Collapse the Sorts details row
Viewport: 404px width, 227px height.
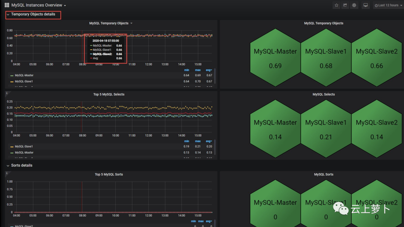click(x=19, y=165)
